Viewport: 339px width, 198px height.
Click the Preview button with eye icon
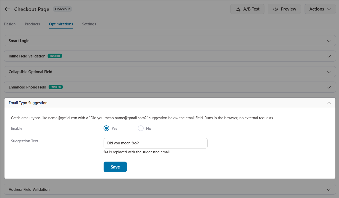click(x=284, y=9)
